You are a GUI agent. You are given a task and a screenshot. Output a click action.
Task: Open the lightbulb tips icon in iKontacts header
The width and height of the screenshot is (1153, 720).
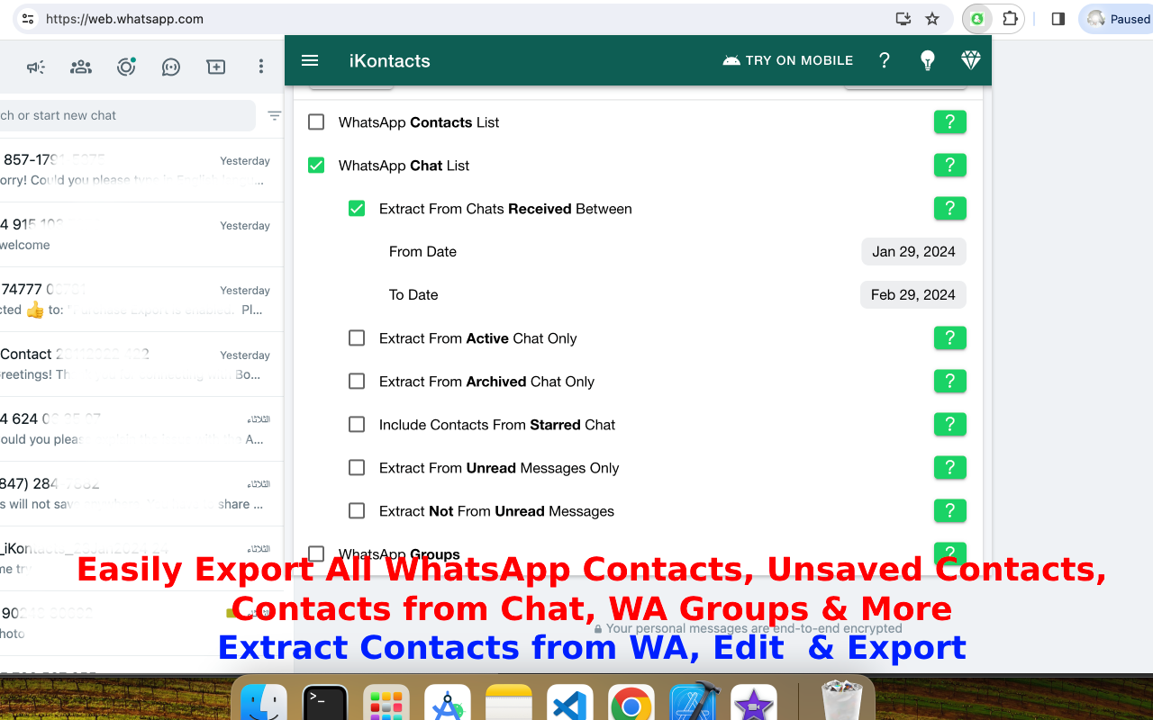tap(927, 60)
